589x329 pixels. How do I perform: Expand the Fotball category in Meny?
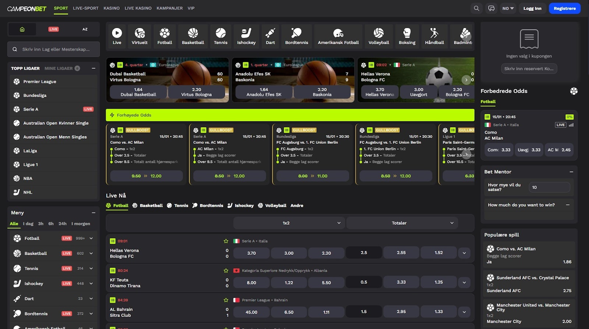tap(91, 238)
